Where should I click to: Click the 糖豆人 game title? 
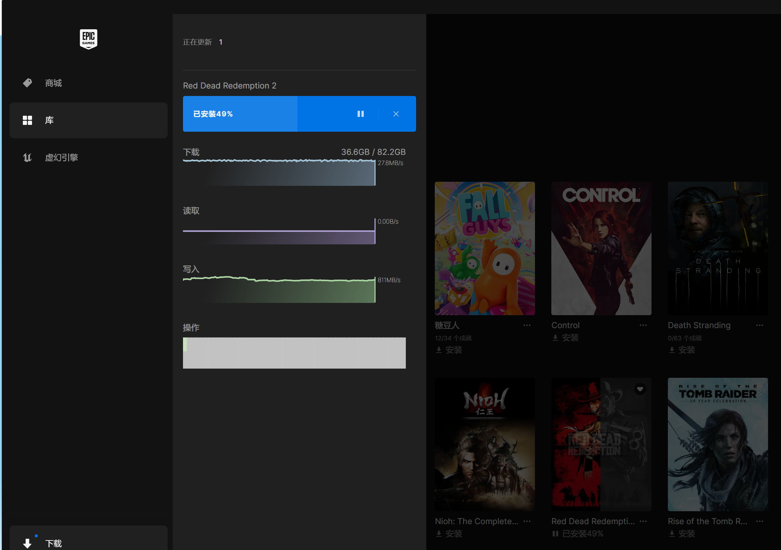(447, 325)
